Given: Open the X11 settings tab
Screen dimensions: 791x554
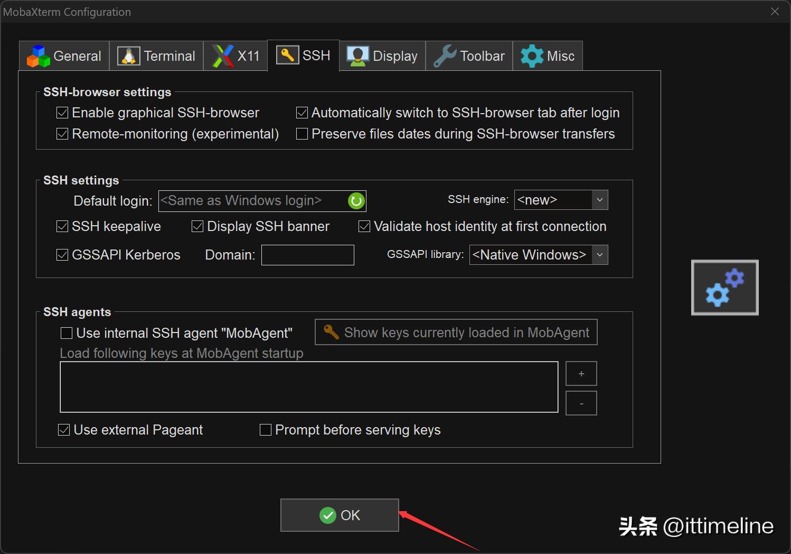Looking at the screenshot, I should pos(236,56).
